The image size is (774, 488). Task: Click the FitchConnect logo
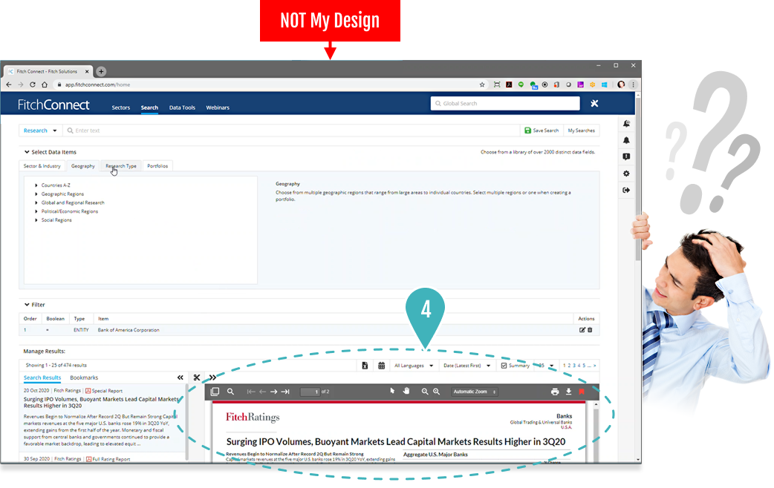click(53, 105)
